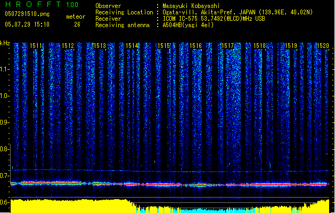Click the 0.6 kHz axis label

pos(4,202)
